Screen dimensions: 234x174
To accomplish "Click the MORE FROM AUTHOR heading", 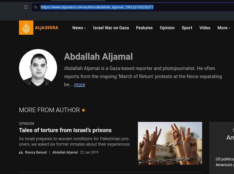I will coord(49,110).
